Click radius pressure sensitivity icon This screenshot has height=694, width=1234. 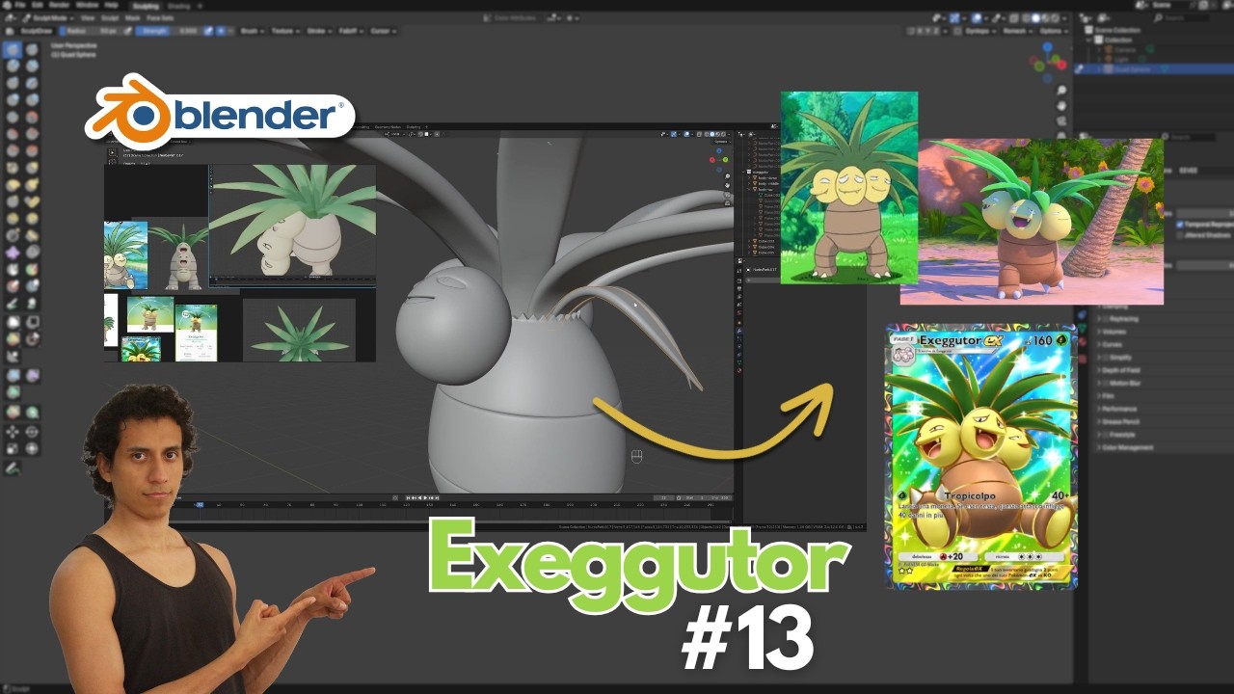[127, 31]
